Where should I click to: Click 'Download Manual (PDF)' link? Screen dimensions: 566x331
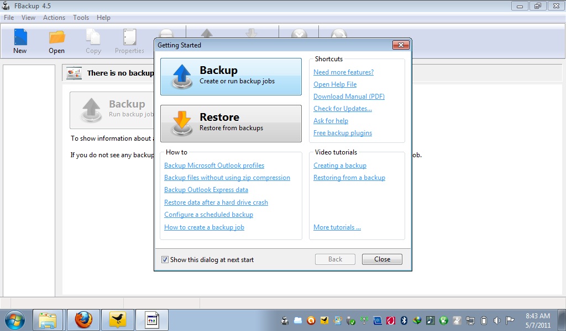coord(349,96)
